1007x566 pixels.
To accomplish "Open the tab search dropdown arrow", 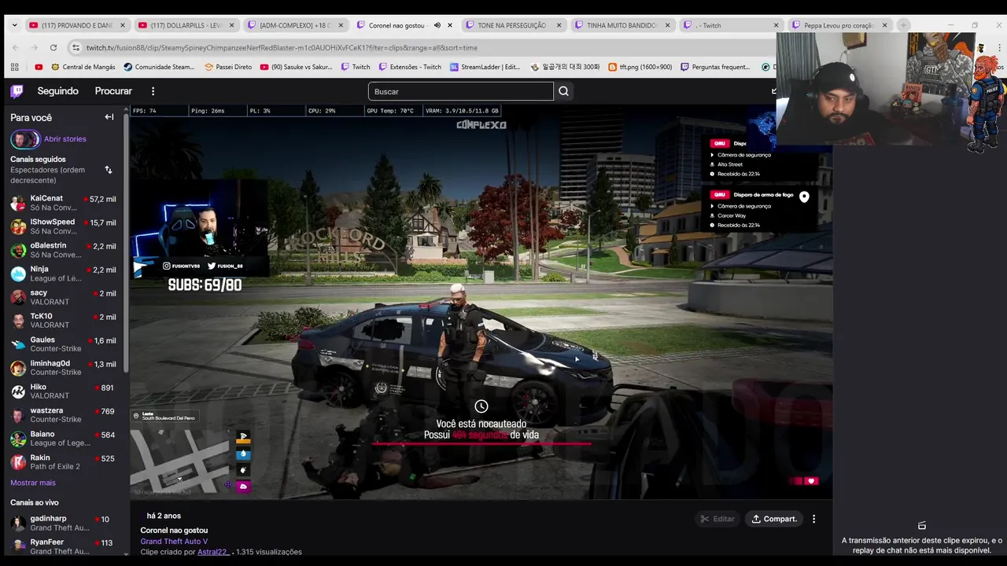I will pyautogui.click(x=14, y=25).
